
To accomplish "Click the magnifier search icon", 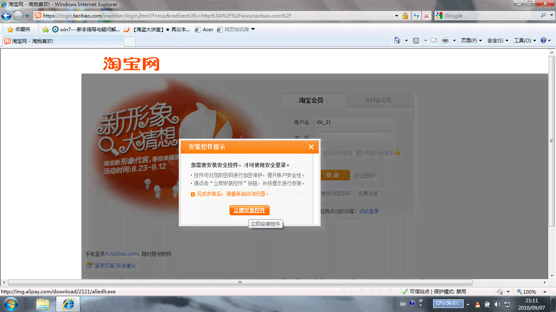I will pyautogui.click(x=543, y=15).
